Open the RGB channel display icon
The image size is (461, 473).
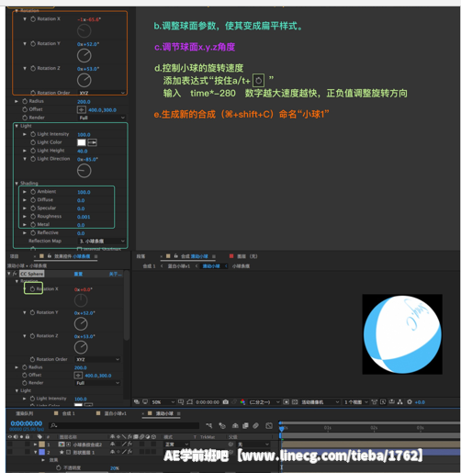[x=242, y=402]
